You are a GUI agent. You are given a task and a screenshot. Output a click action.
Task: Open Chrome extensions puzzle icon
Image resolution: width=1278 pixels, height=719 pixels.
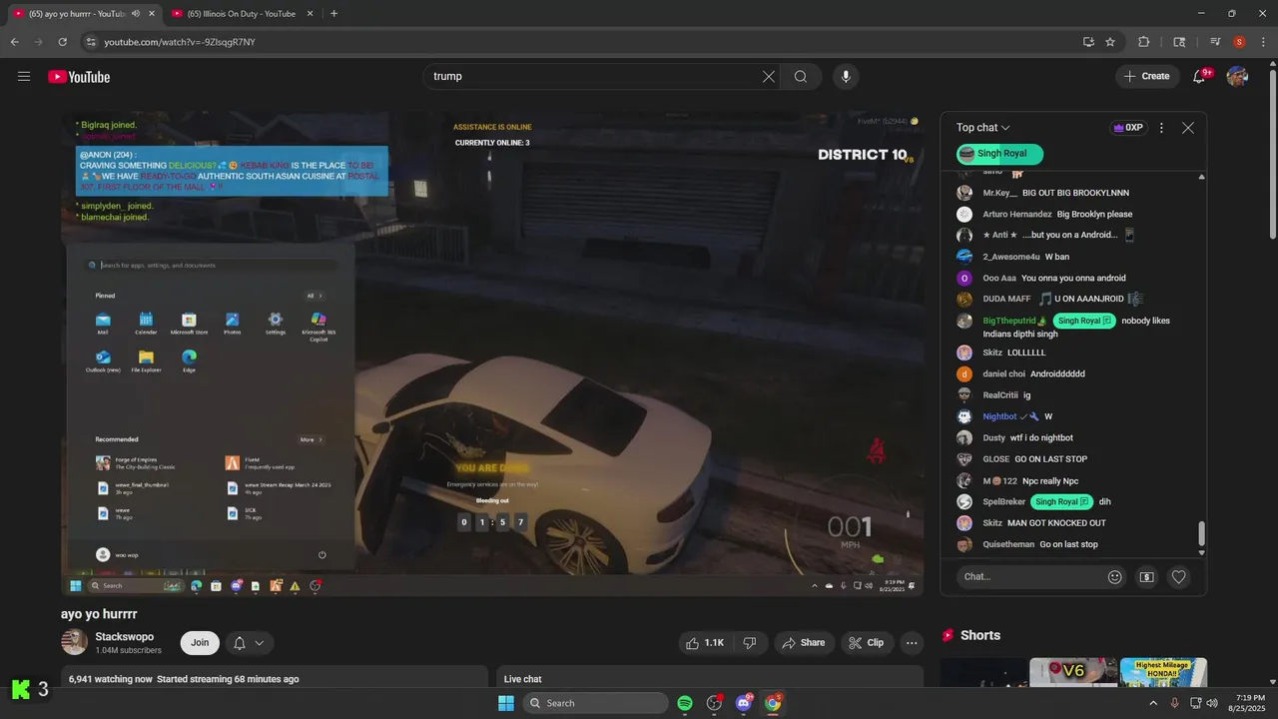[1144, 42]
